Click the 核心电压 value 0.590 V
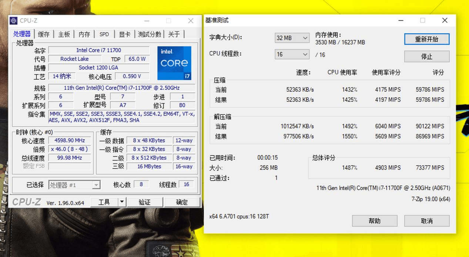Viewport: 469px width, 257px height. click(x=132, y=76)
